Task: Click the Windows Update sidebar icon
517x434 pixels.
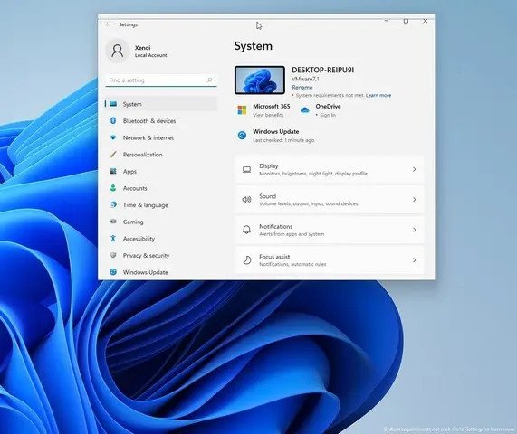Action: (x=113, y=272)
